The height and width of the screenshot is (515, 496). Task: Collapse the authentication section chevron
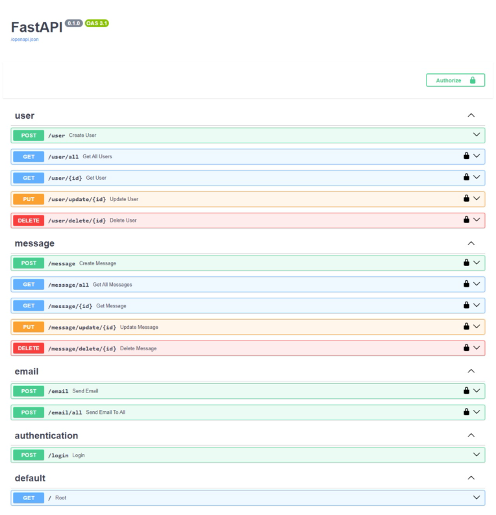(x=471, y=435)
